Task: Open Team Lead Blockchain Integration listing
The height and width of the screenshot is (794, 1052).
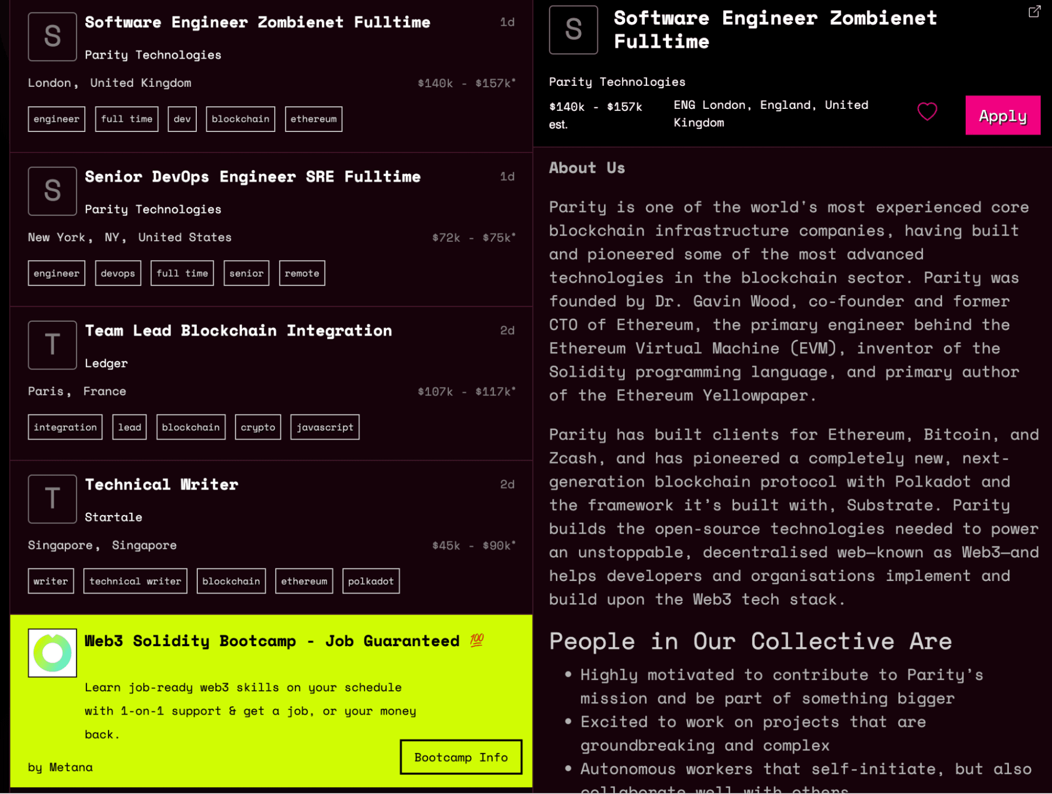Action: tap(238, 331)
